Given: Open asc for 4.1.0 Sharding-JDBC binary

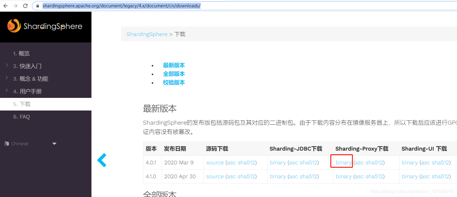Looking at the screenshot, I should (x=294, y=176).
